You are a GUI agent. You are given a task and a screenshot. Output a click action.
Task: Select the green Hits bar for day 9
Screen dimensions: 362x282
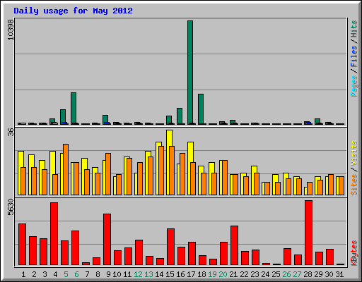tap(105, 120)
